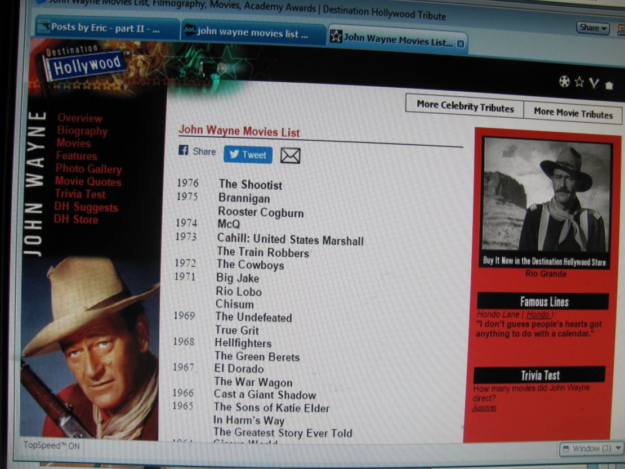Click the home icon in header
The image size is (625, 469).
tap(609, 85)
